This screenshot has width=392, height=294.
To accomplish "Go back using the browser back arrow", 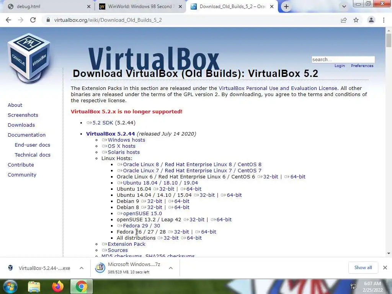I will pos(8,20).
